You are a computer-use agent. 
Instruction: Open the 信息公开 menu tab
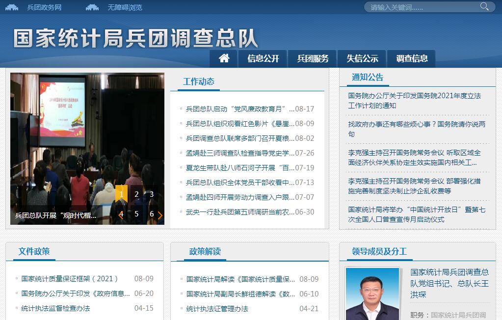point(263,59)
